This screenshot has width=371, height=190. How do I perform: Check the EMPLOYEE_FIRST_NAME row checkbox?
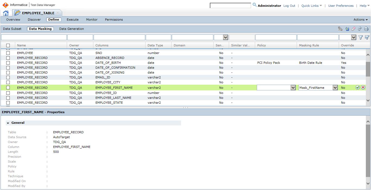8,88
